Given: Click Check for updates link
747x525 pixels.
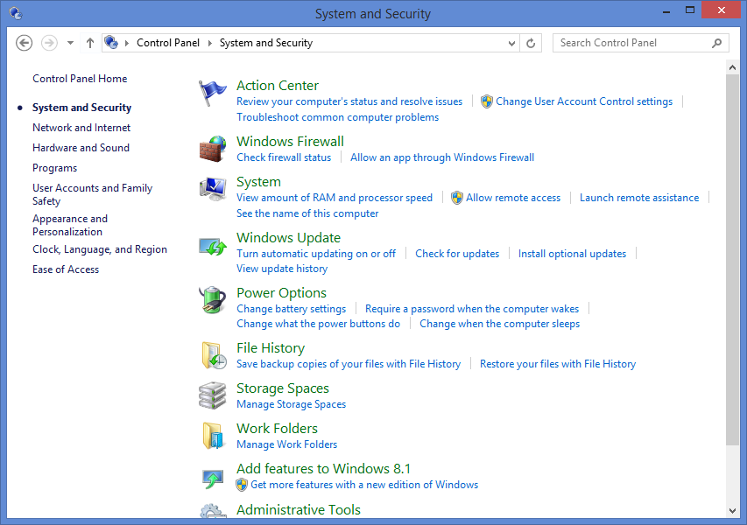Looking at the screenshot, I should click(x=457, y=253).
